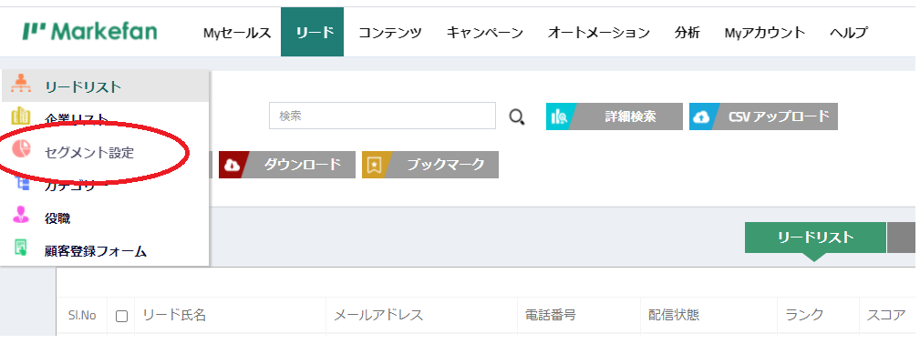Open the コンテンツ menu

pos(390,33)
